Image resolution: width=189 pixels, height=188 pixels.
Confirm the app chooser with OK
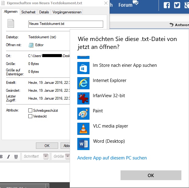click(151, 175)
